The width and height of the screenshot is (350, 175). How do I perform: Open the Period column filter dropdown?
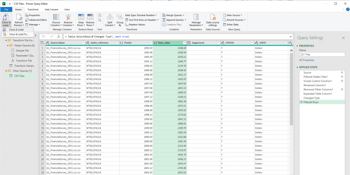[151, 43]
